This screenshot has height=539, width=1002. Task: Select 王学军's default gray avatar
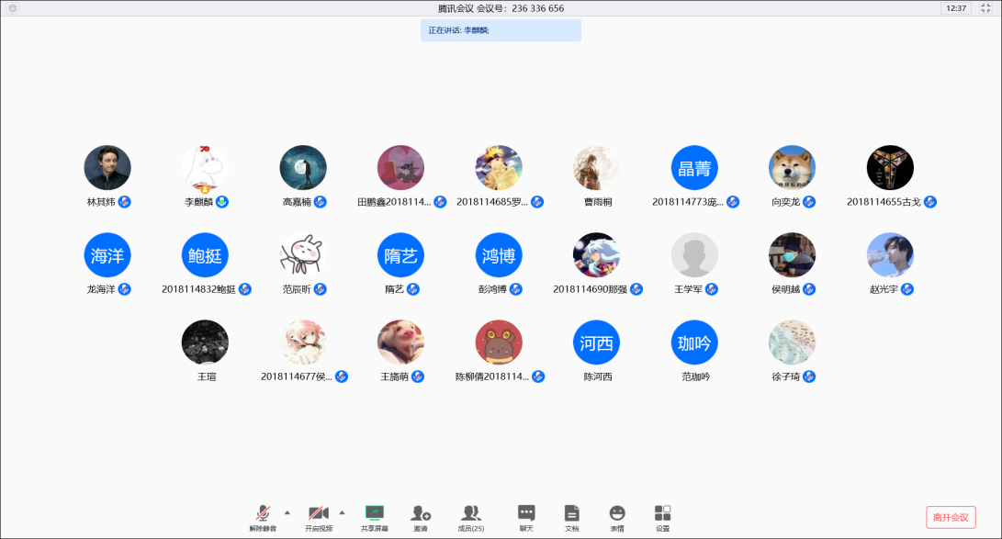694,255
